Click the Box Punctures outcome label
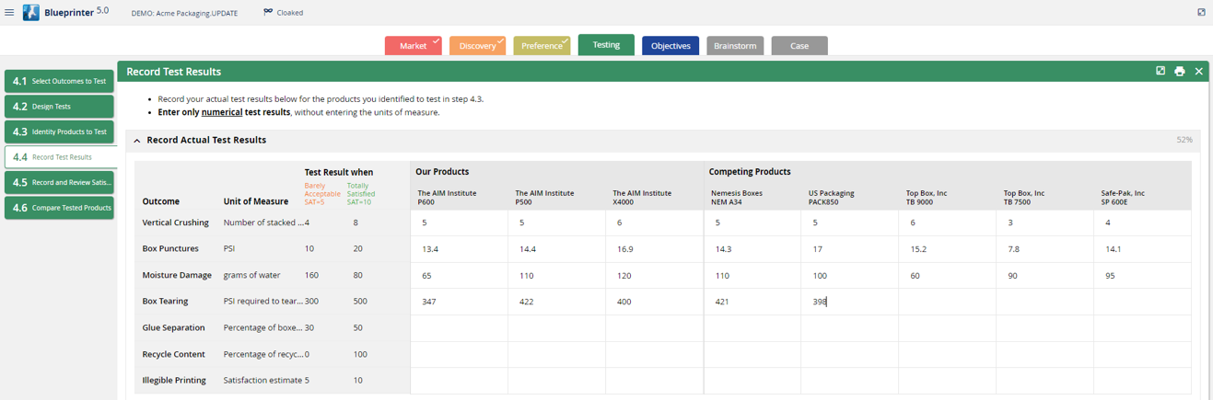The height and width of the screenshot is (400, 1213). [169, 249]
